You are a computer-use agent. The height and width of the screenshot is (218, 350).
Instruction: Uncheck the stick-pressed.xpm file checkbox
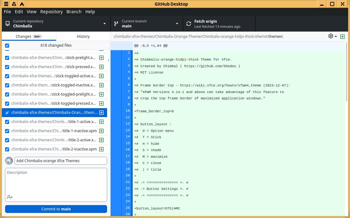(x=7, y=67)
